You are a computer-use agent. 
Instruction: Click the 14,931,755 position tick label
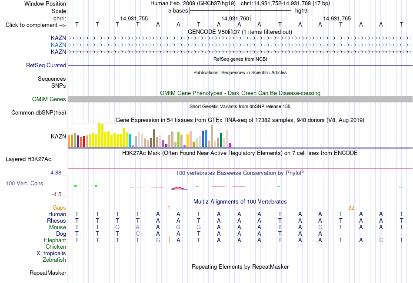tap(134, 18)
